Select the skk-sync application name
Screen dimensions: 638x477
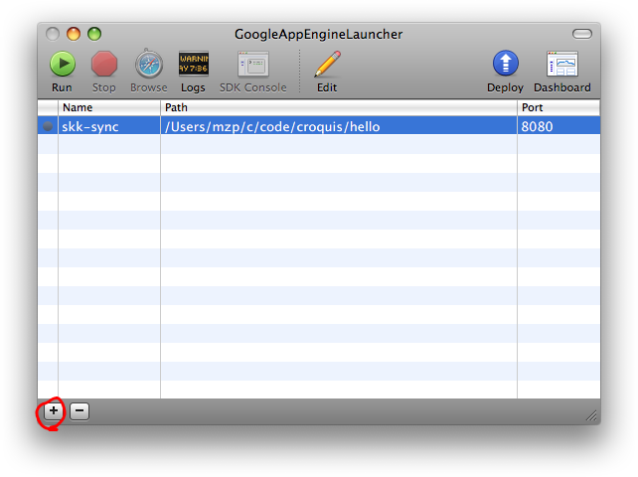[90, 126]
